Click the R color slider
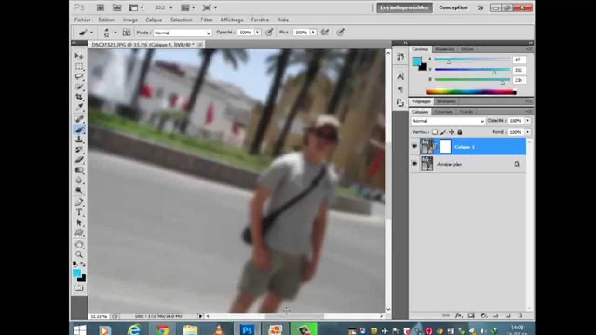The width and height of the screenshot is (596, 335). [x=472, y=60]
